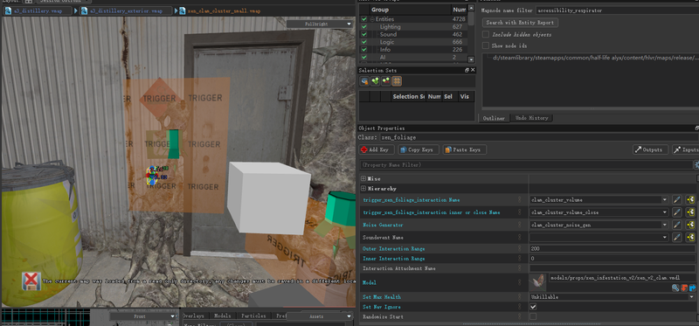Viewport: 699px width, 326px height.
Task: Toggle Lighting group visibility checkbox
Action: click(x=364, y=27)
